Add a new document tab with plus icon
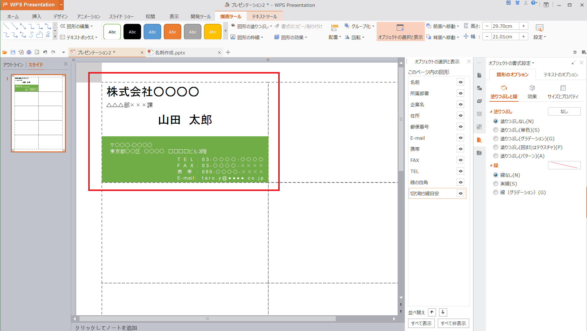Viewport: 587px width, 331px height. 228,52
